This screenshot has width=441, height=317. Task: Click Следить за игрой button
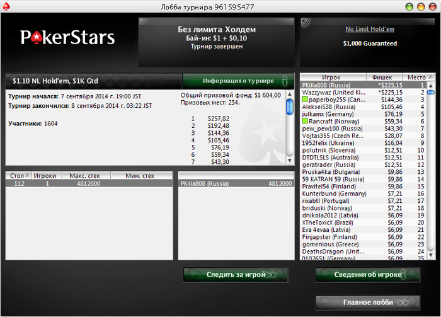click(x=236, y=275)
